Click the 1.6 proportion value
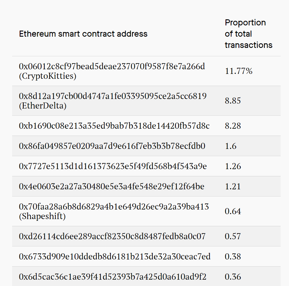 click(231, 146)
